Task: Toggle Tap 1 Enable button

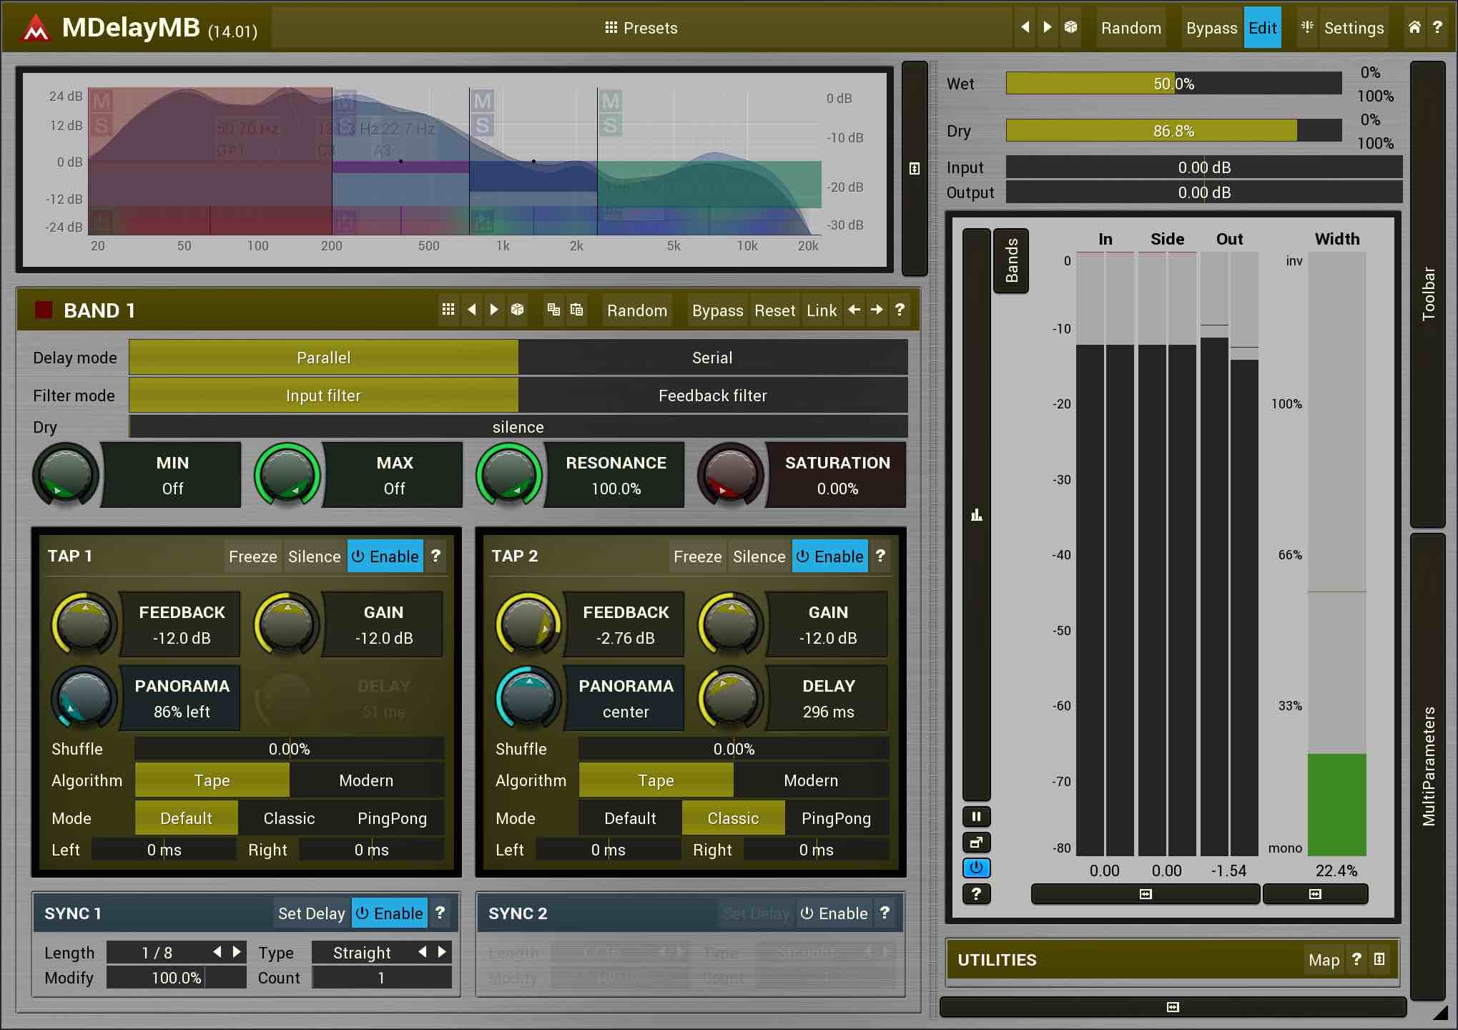Action: pyautogui.click(x=385, y=556)
